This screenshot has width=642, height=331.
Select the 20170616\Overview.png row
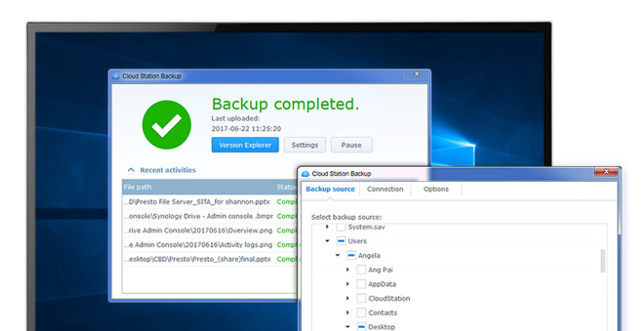(210, 230)
